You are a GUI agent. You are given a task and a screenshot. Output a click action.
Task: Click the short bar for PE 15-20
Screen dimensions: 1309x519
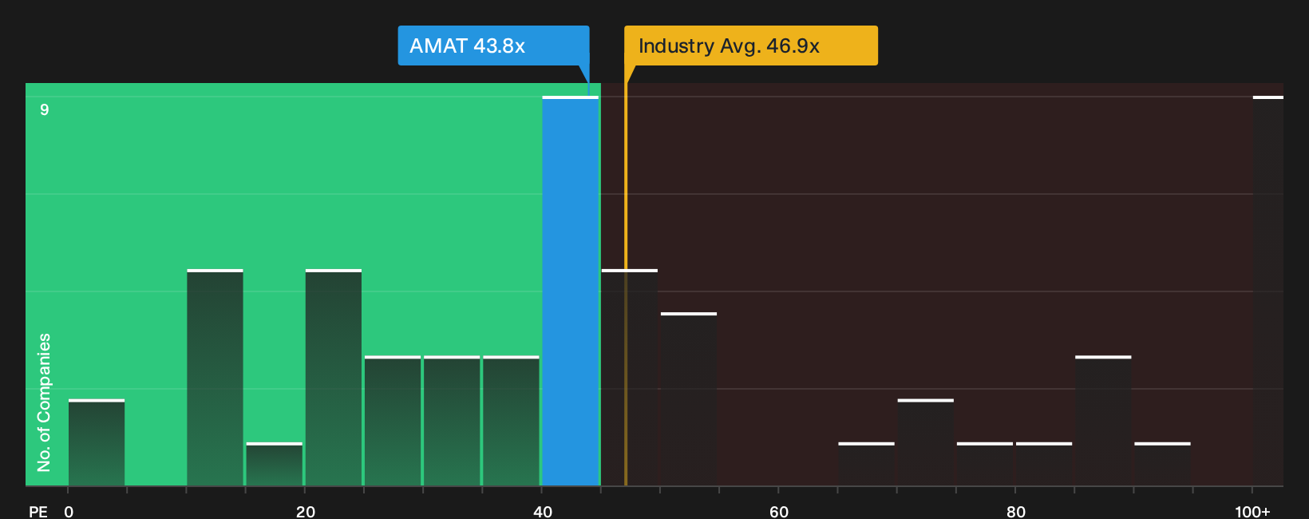pos(275,464)
